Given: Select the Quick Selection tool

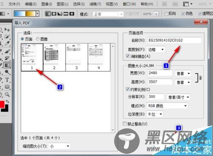Looking at the screenshot, I should pos(7,37).
